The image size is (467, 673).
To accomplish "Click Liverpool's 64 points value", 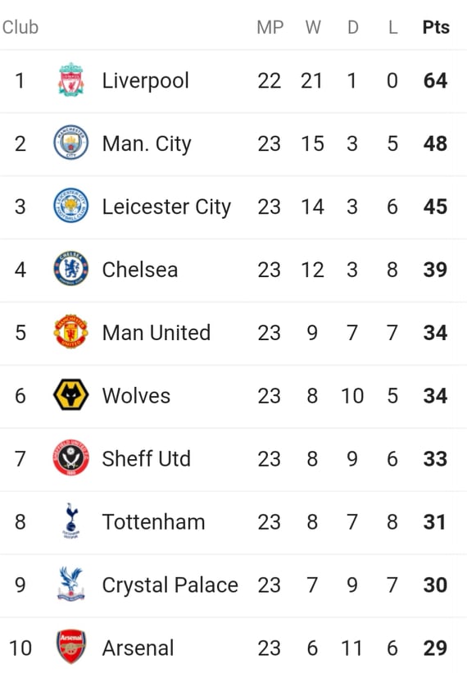I will pyautogui.click(x=435, y=80).
